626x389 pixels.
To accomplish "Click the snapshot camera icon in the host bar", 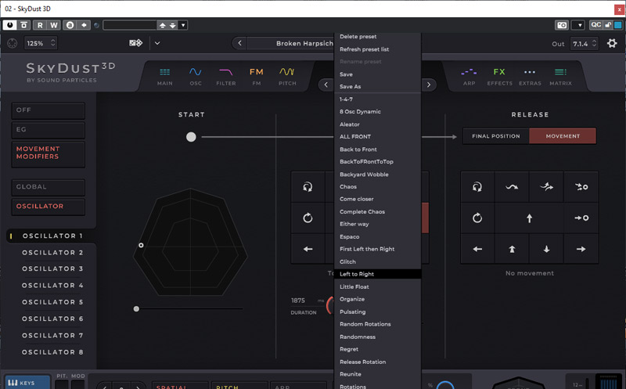I will (x=560, y=25).
